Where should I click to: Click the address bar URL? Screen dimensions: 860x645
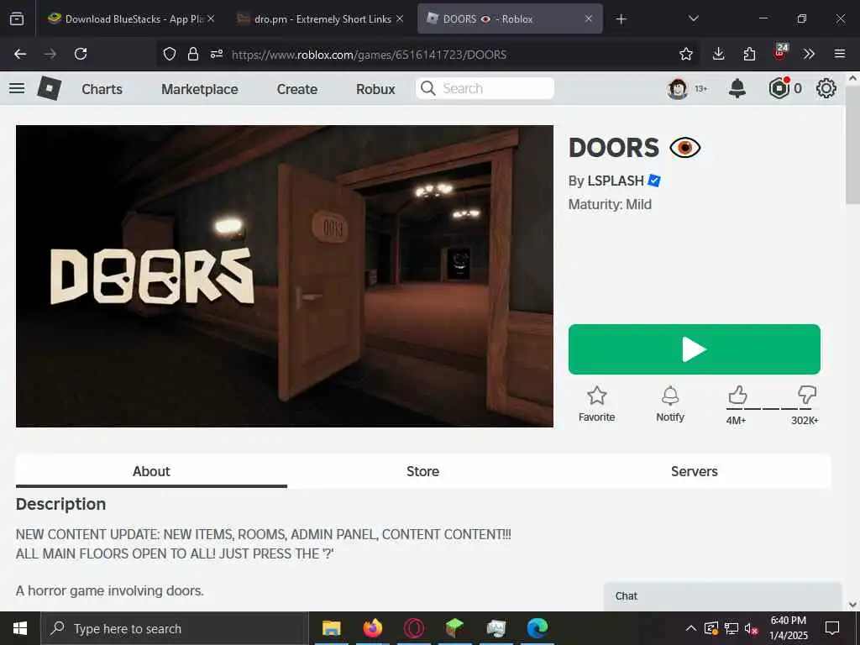pos(370,55)
